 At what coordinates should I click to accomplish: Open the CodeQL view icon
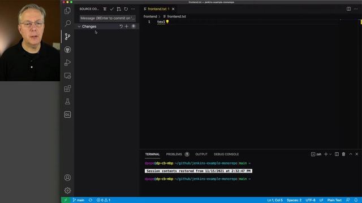[x=67, y=114]
